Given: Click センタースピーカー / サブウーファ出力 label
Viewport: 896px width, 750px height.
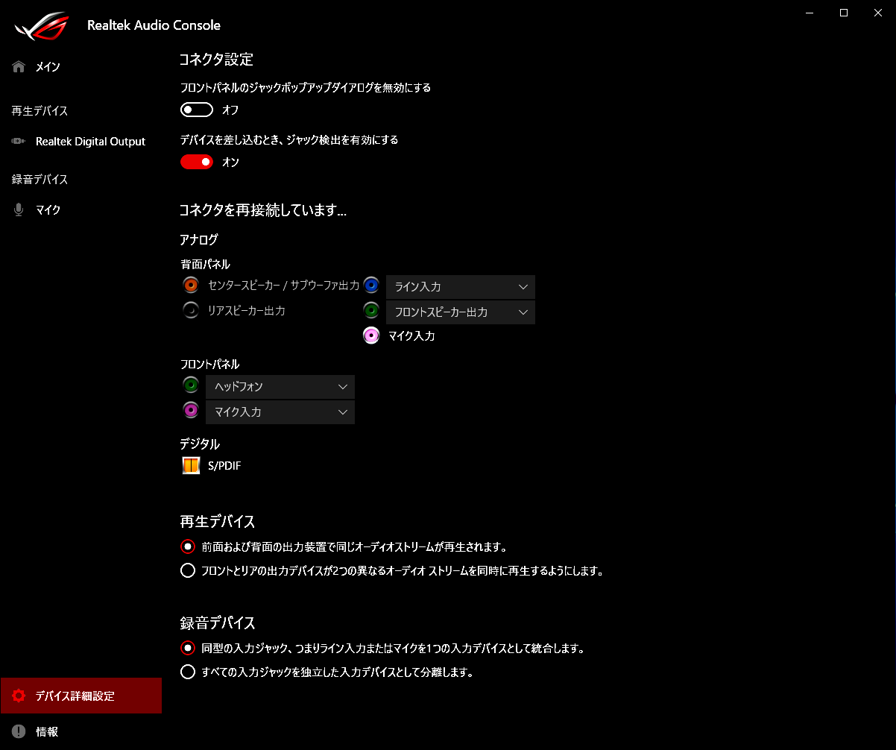Looking at the screenshot, I should coord(284,286).
